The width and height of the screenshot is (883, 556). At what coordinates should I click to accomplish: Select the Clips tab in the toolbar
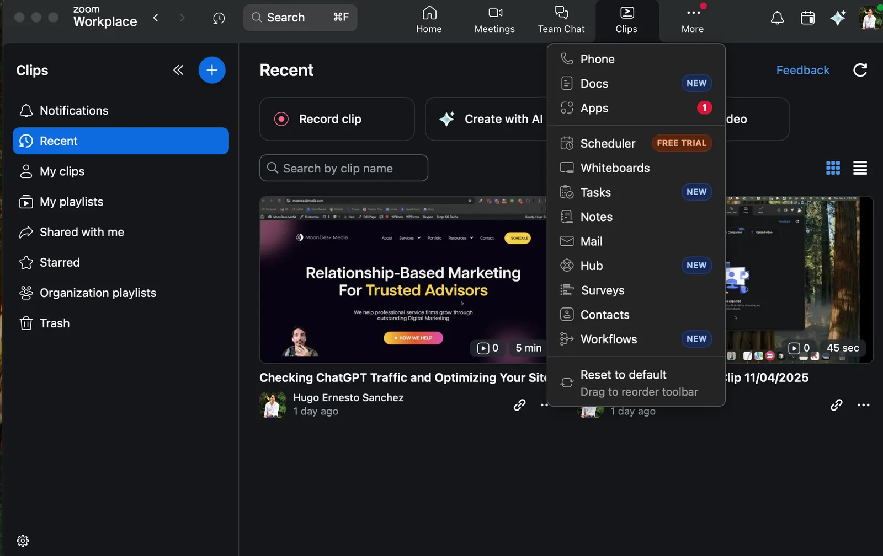point(626,20)
